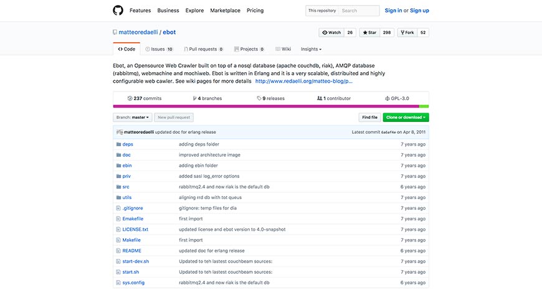
Task: Expand the Insights dropdown tab
Action: click(311, 49)
